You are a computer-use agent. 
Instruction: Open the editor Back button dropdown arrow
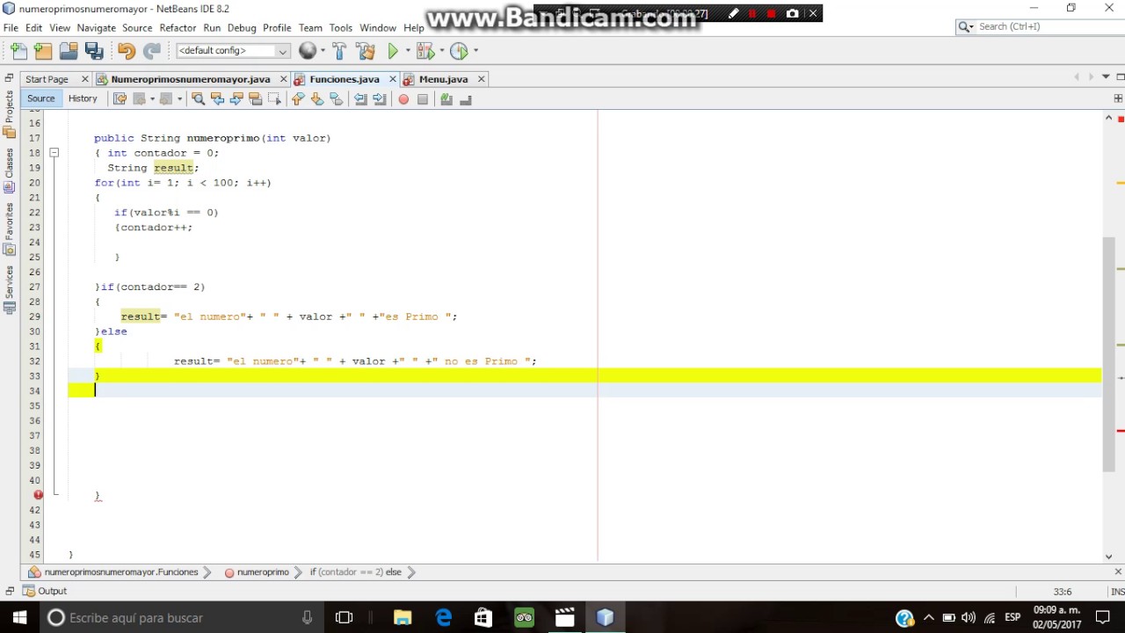(x=152, y=99)
